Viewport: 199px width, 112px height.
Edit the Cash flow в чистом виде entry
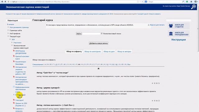pyautogui.click(x=159, y=83)
